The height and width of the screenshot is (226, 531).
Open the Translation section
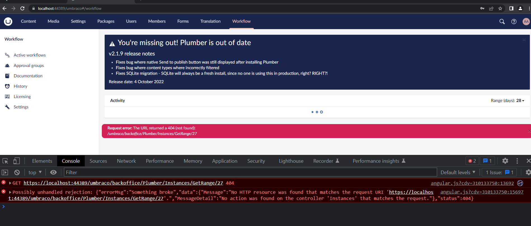[210, 21]
